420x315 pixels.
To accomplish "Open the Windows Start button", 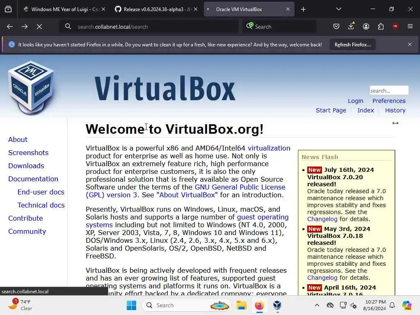I will coord(131,305).
